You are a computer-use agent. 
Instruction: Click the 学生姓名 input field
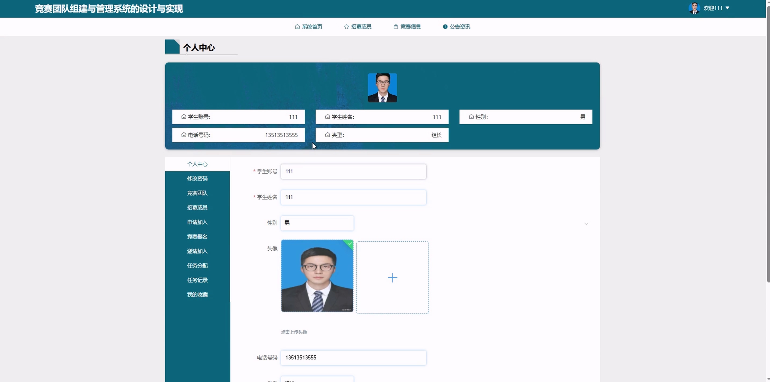(x=353, y=197)
